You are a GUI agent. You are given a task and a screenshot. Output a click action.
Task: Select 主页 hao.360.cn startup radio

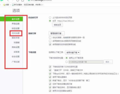point(50,21)
